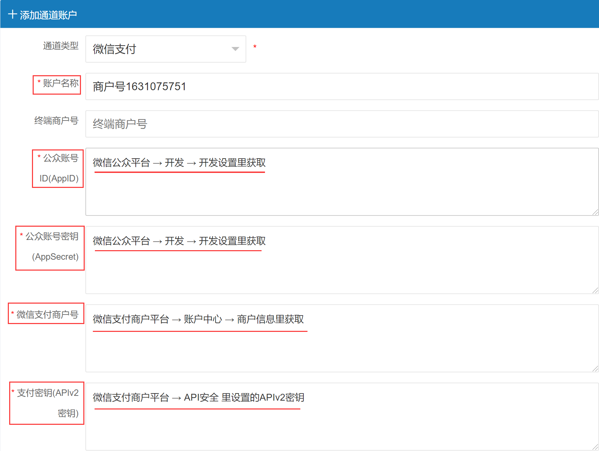Expand the 通道类型 dropdown arrow
Image resolution: width=599 pixels, height=451 pixels.
[x=235, y=49]
